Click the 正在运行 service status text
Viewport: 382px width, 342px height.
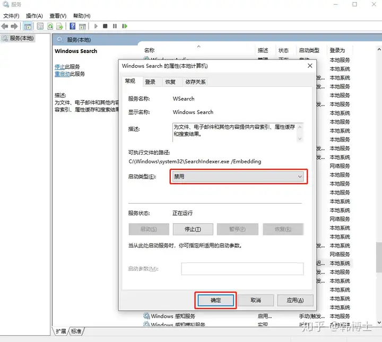pyautogui.click(x=183, y=213)
